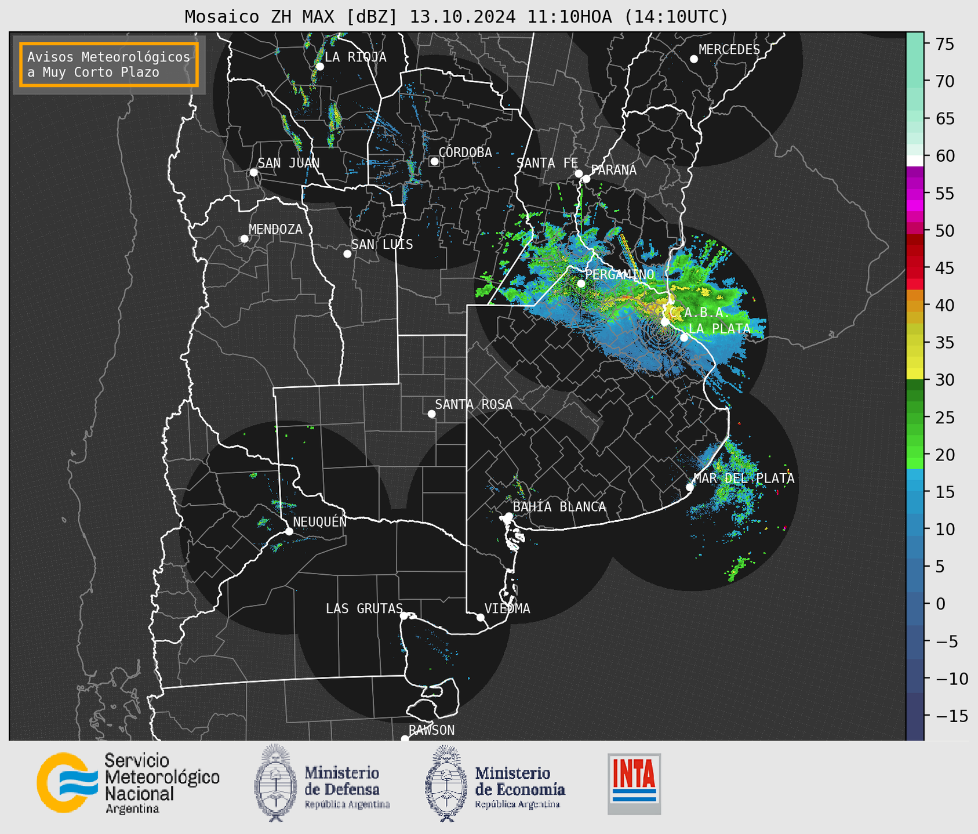Click the Mendoza city marker dot
The width and height of the screenshot is (978, 834).
(x=244, y=239)
